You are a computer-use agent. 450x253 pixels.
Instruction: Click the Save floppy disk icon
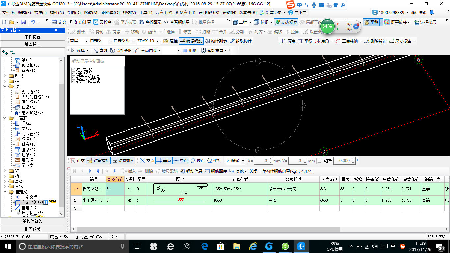coord(23,22)
